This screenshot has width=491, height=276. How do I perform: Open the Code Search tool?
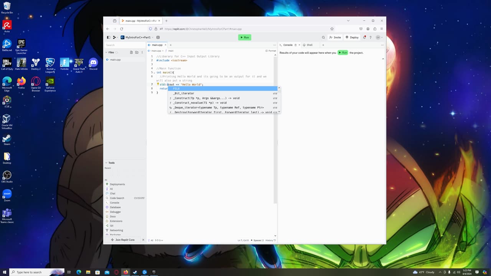coord(125,198)
